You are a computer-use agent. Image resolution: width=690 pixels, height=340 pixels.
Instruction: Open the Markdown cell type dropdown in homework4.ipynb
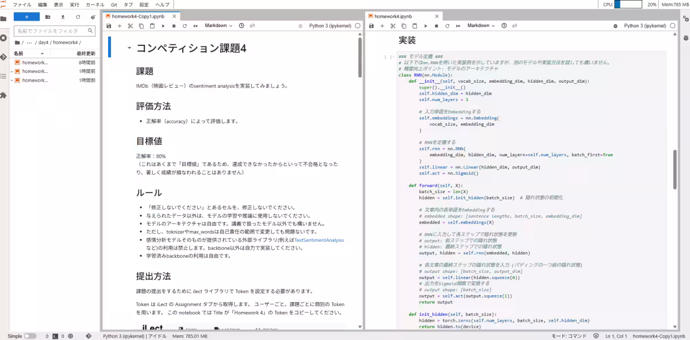pyautogui.click(x=481, y=26)
